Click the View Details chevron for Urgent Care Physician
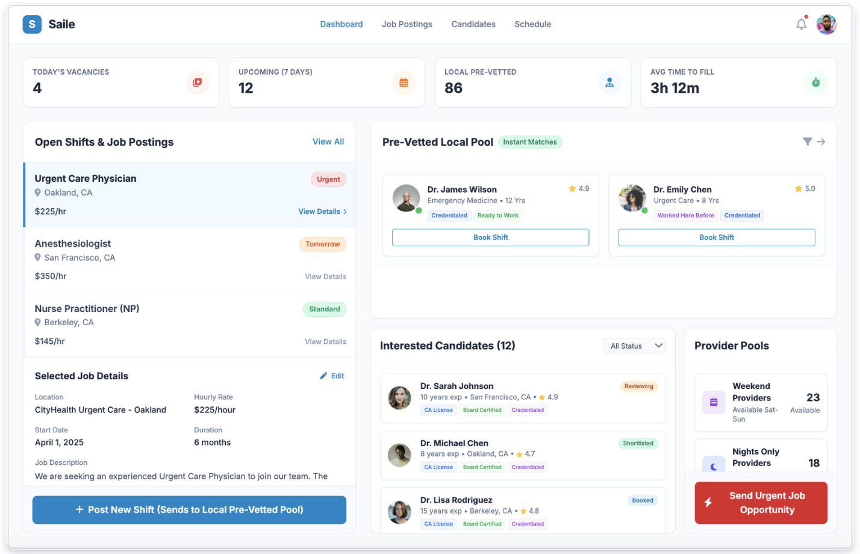This screenshot has width=860, height=554. pos(344,212)
